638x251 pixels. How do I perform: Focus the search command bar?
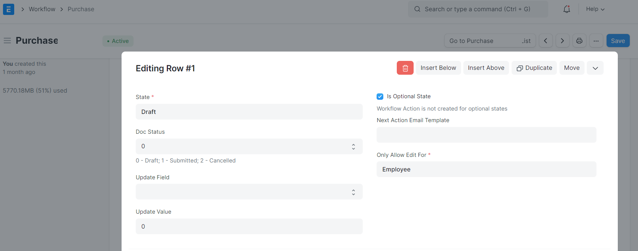pyautogui.click(x=478, y=9)
